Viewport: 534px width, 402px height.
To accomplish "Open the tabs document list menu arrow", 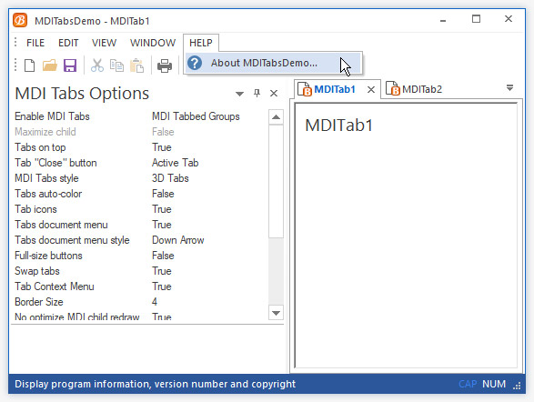I will tap(509, 88).
